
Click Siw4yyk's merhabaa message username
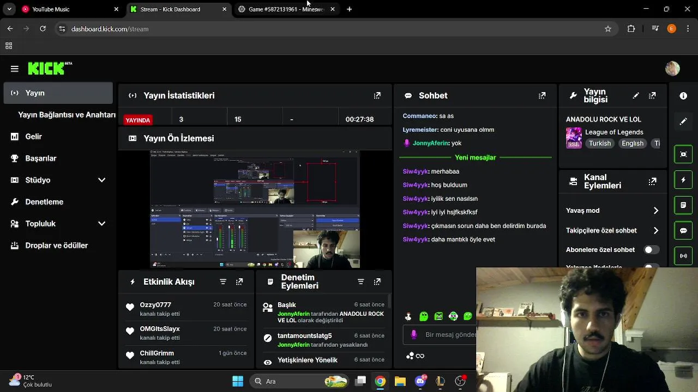coord(416,171)
